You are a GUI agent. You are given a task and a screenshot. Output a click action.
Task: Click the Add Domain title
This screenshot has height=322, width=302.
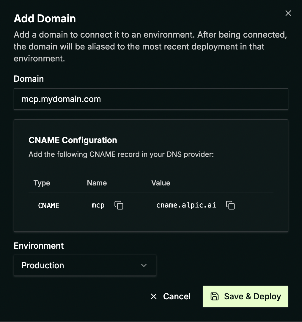45,18
